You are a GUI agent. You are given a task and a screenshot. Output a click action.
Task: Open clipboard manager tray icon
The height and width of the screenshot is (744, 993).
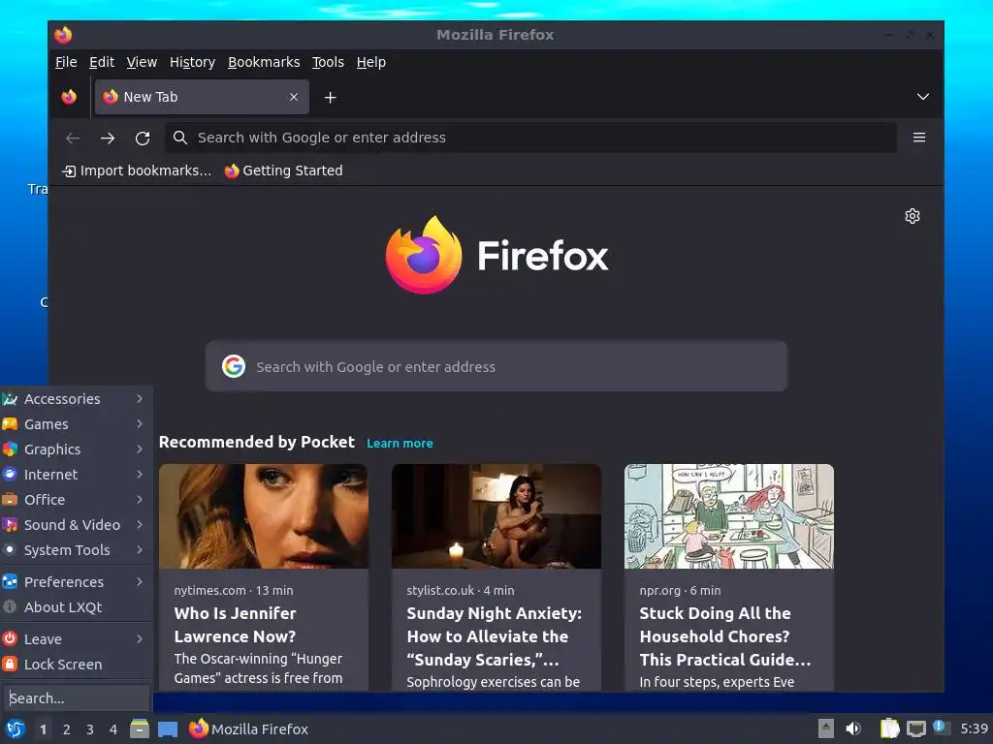890,728
